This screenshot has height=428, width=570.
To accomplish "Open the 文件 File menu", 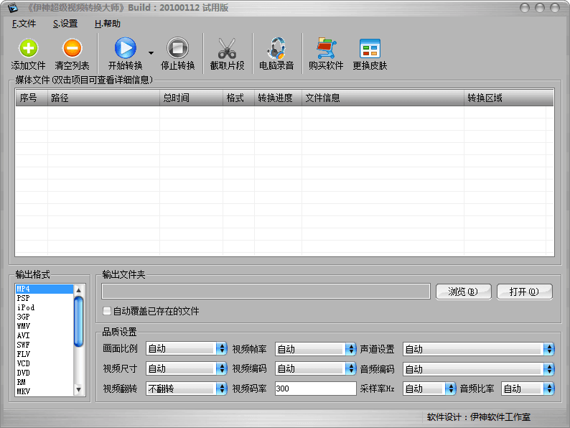I will point(24,24).
